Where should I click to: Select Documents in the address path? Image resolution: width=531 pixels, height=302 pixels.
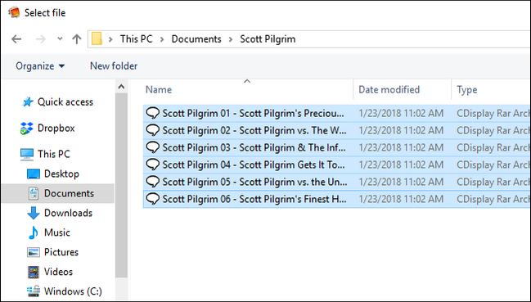tap(196, 39)
